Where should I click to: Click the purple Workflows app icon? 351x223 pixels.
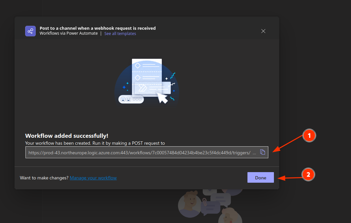click(30, 31)
